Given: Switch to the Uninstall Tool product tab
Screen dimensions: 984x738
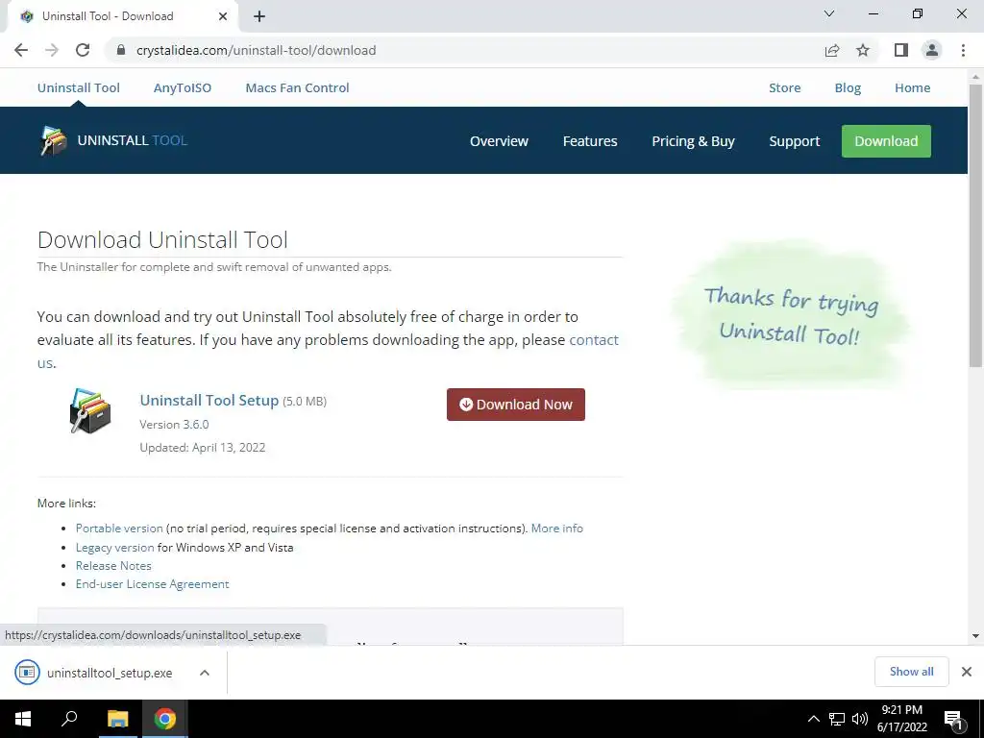Looking at the screenshot, I should pos(79,87).
